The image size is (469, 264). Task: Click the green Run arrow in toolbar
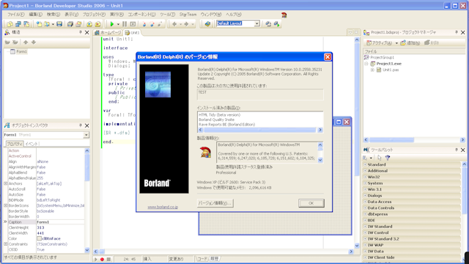(112, 24)
